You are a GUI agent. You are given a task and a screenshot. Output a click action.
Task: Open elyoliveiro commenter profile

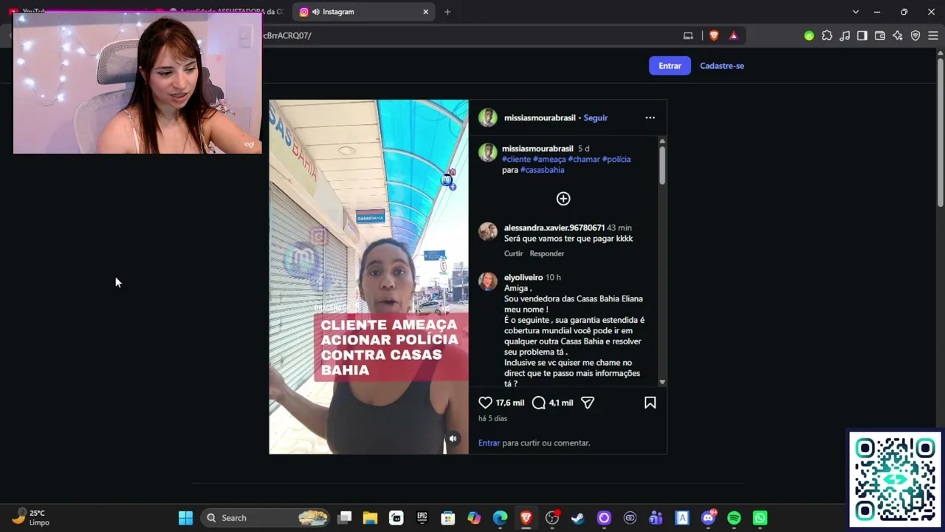(x=523, y=277)
